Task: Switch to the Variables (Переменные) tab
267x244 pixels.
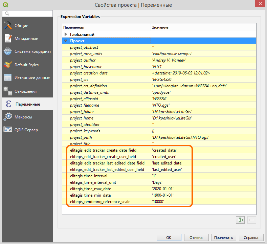Action: 27,104
